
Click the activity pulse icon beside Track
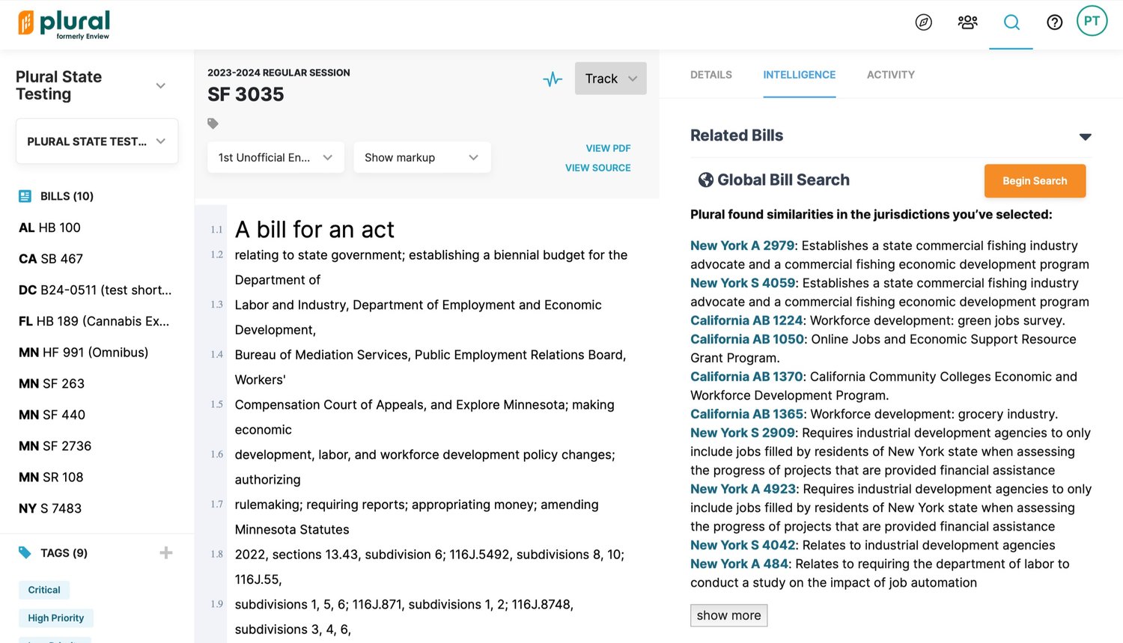[553, 79]
